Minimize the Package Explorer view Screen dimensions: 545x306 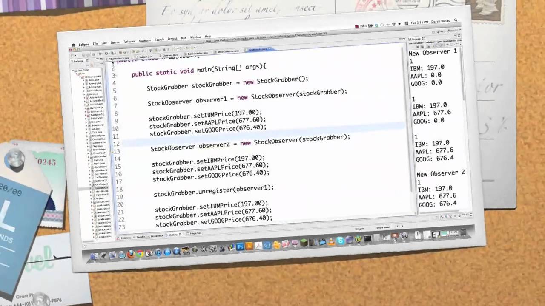click(97, 59)
